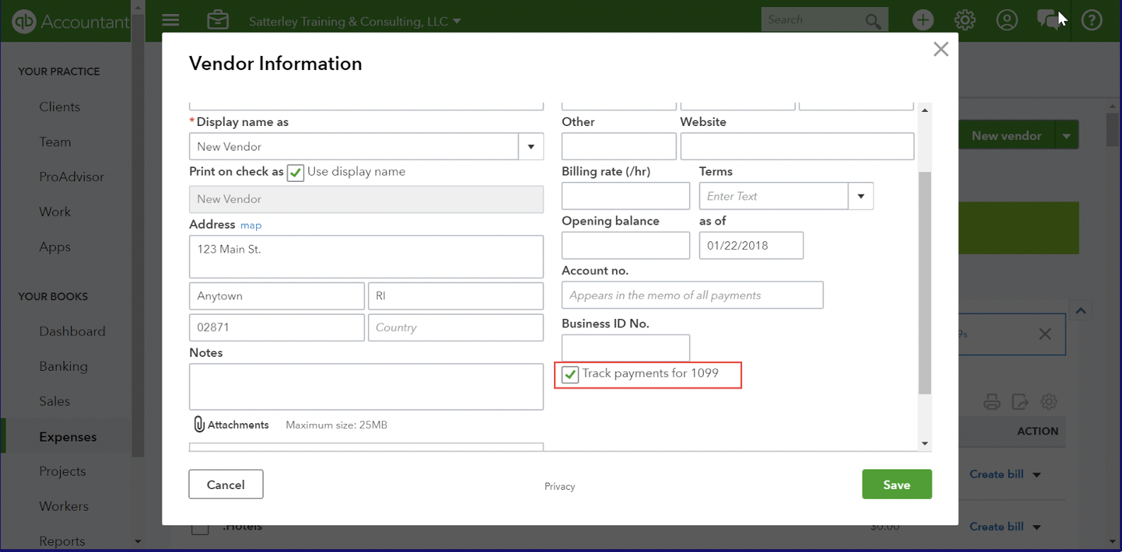Click the Business ID No. field
Viewport: 1122px width, 552px height.
click(x=625, y=347)
